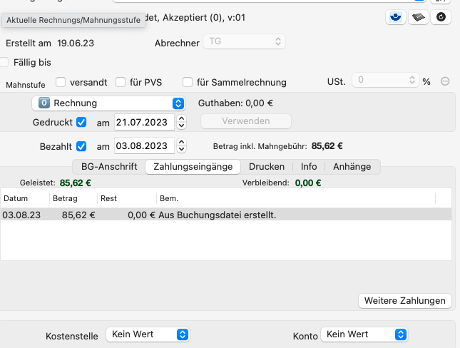460x348 pixels.
Task: Click the blue 0 badge in Rechnung selector
Action: [44, 103]
